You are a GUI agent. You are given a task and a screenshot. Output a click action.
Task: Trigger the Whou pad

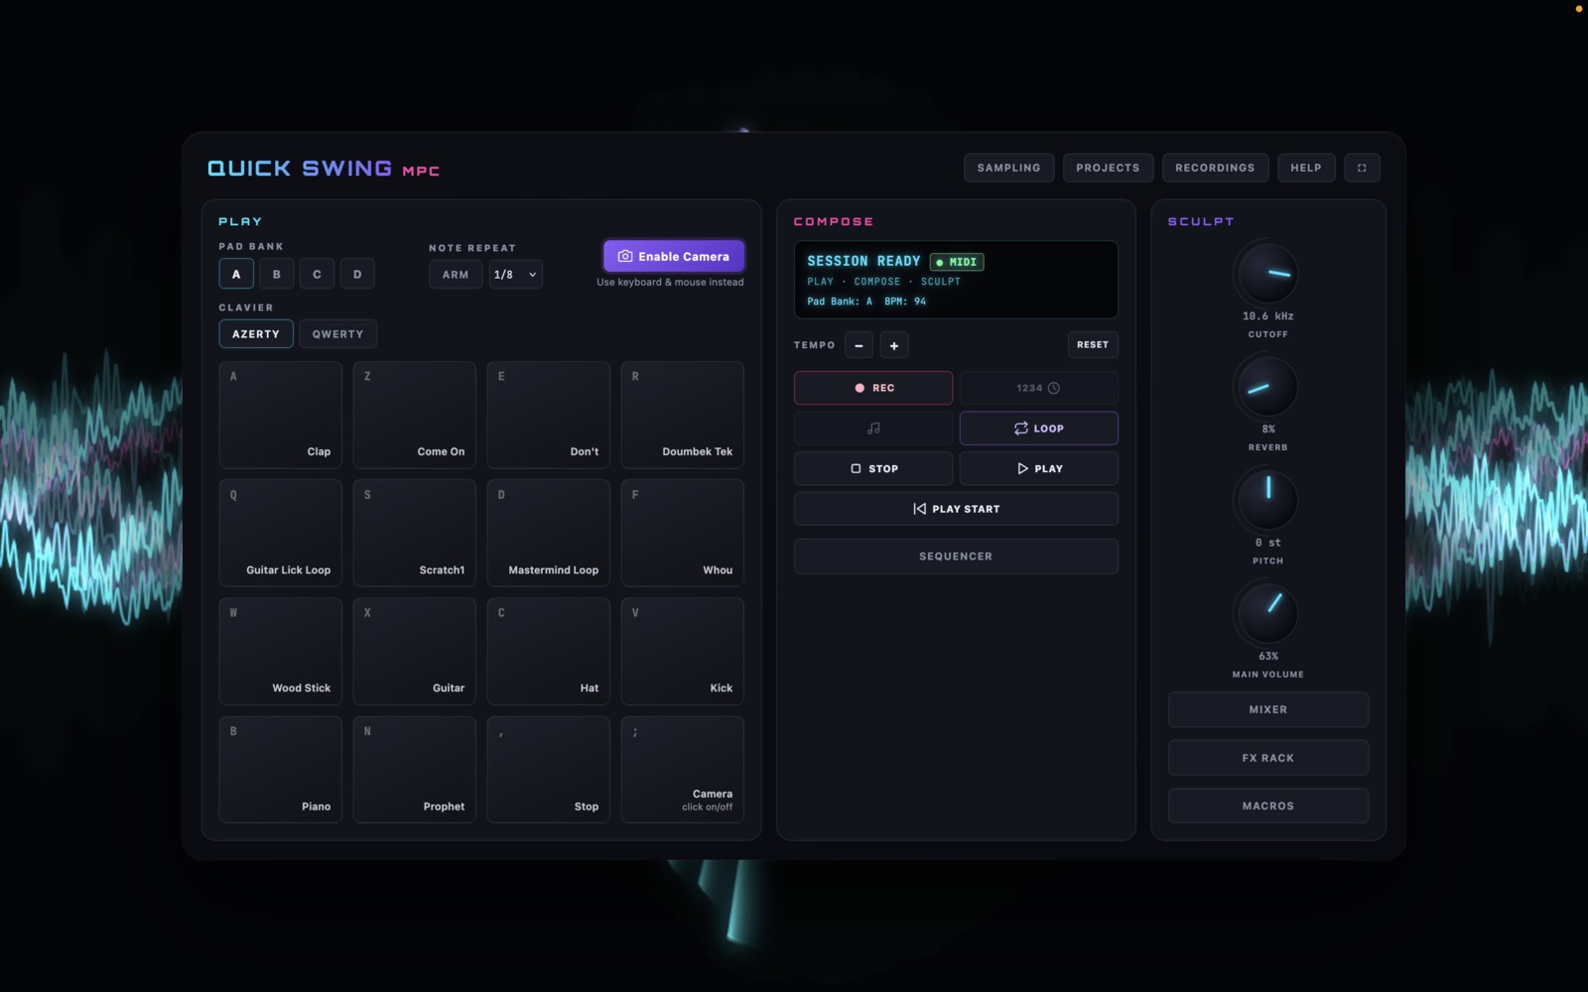pos(683,533)
